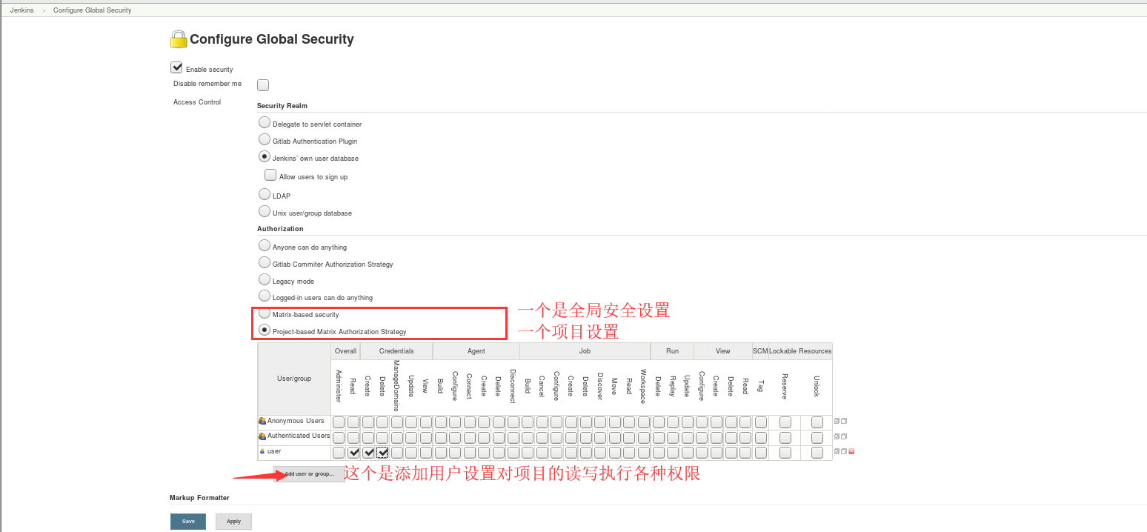
Task: Click the Anonymous Users row label
Action: click(296, 421)
